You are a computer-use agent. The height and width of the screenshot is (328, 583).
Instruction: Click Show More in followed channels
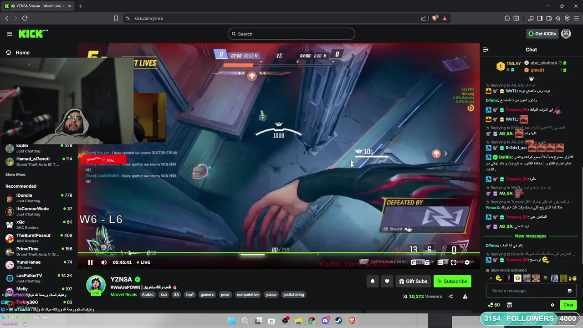click(x=15, y=174)
